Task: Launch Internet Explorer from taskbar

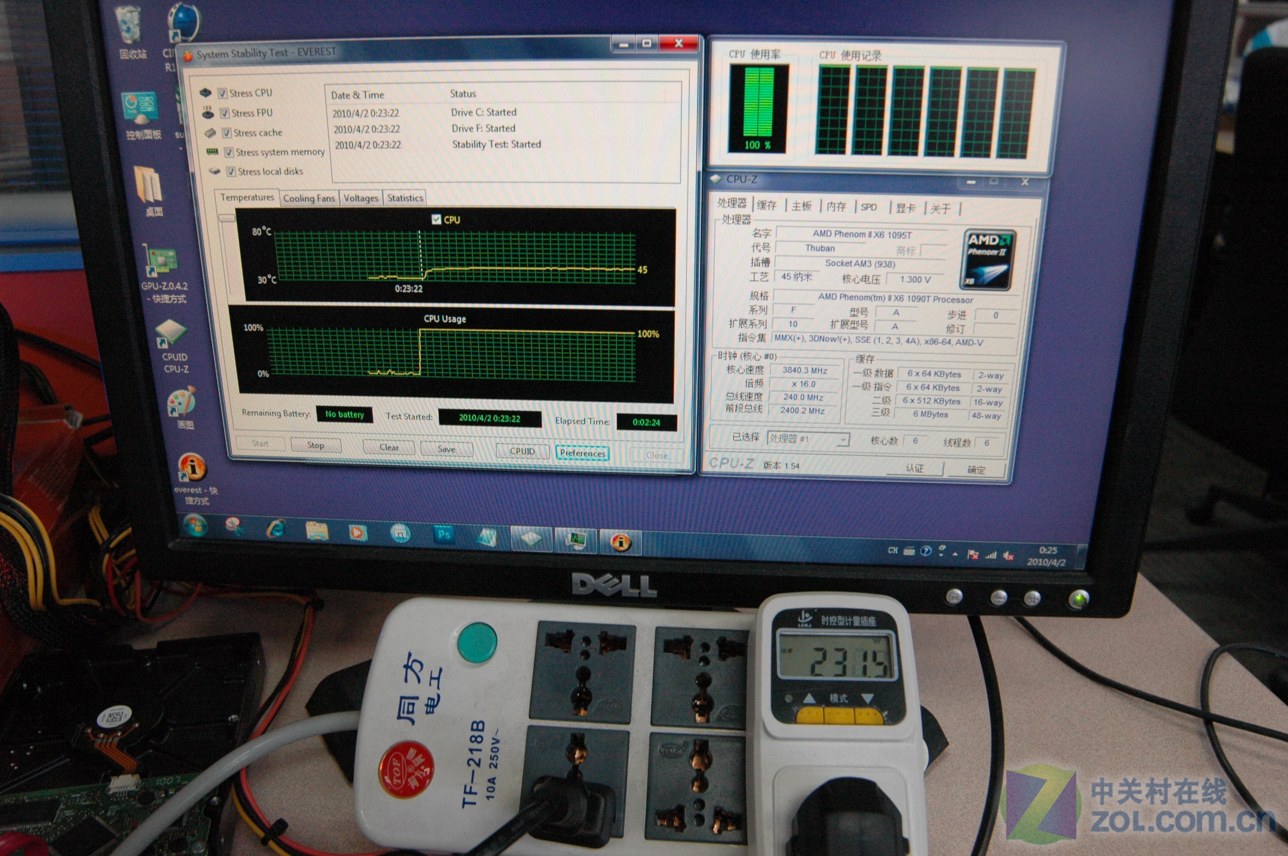Action: (x=276, y=529)
